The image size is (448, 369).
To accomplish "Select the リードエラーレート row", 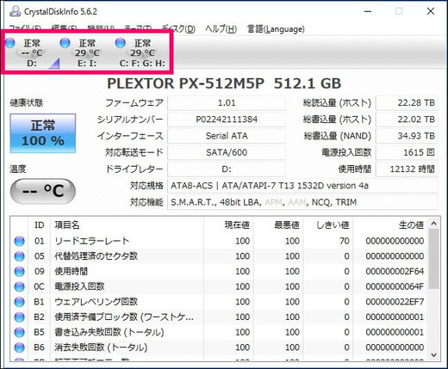I will pyautogui.click(x=220, y=241).
